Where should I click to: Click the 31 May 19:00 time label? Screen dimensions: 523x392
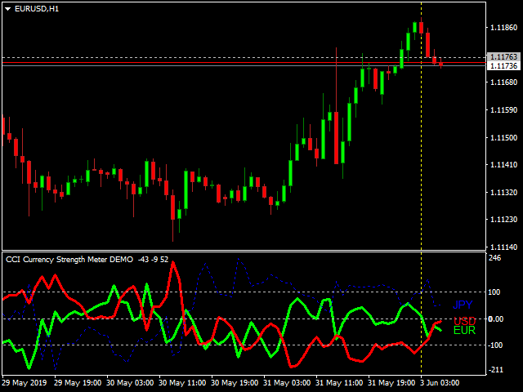click(x=391, y=383)
